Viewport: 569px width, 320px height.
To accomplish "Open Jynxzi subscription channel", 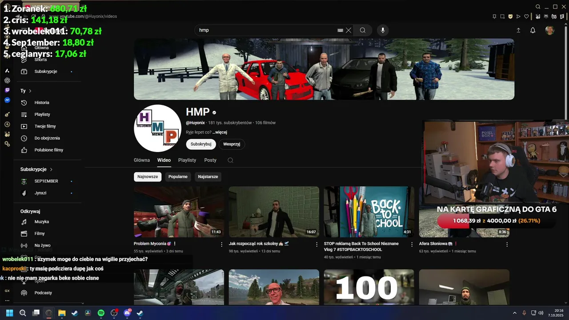I will pyautogui.click(x=47, y=193).
